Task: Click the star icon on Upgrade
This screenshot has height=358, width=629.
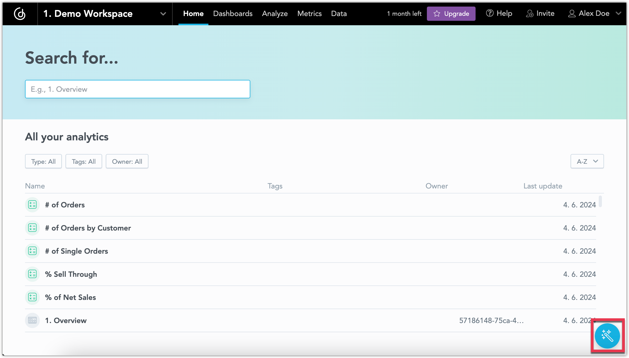Action: click(x=437, y=14)
